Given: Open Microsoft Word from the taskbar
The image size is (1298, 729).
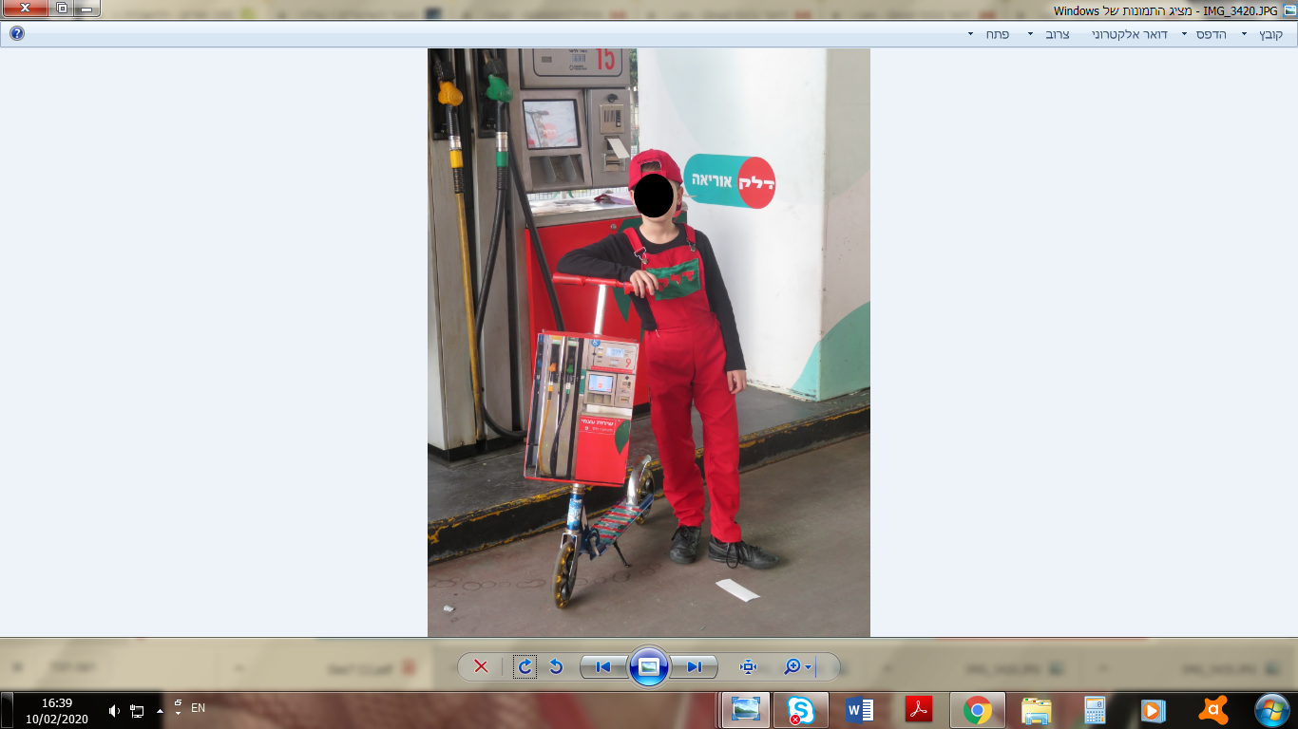Looking at the screenshot, I should 859,710.
